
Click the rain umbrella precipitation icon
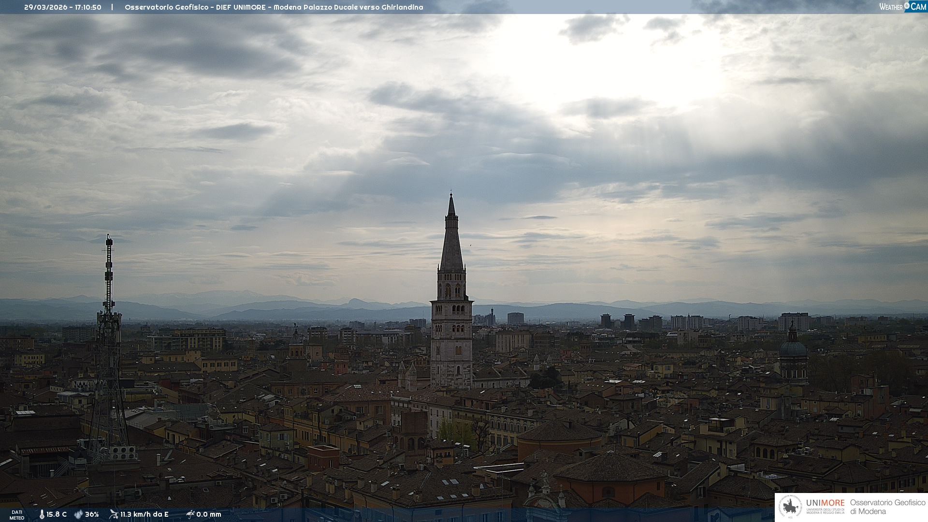coord(190,514)
